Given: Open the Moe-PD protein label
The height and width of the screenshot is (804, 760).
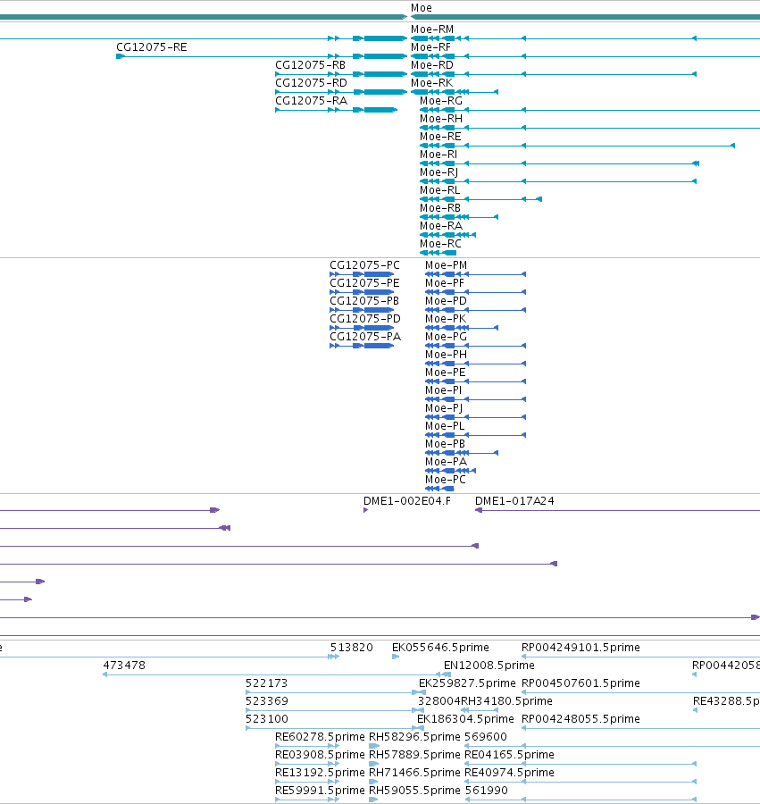Looking at the screenshot, I should (x=446, y=301).
